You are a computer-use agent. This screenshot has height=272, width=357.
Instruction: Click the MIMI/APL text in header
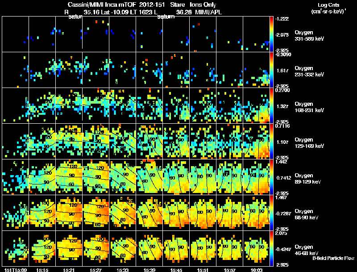[x=208, y=12]
